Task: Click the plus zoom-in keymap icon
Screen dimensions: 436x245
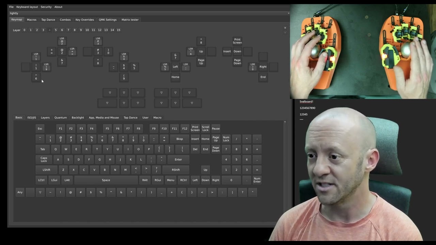Action: pos(285,28)
